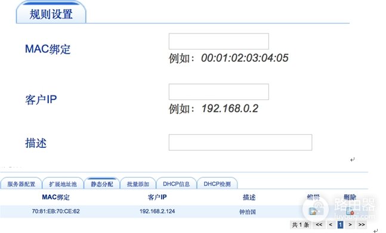Click the 描述 input field
This screenshot has width=386, height=233.
point(240,142)
